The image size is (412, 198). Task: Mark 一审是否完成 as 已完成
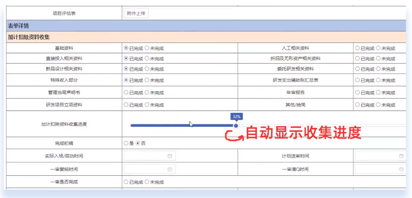coord(126,182)
